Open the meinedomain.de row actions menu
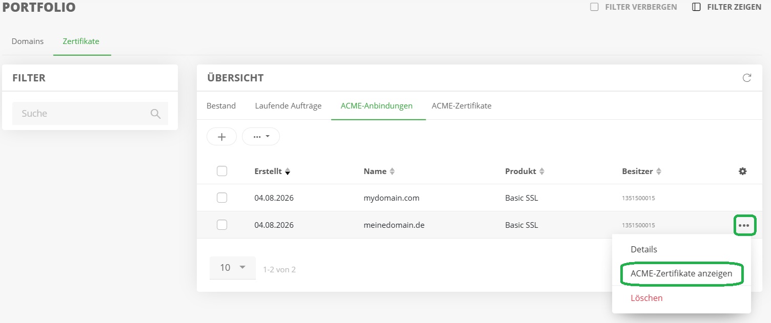Screen dimensions: 771x323 (x=743, y=225)
